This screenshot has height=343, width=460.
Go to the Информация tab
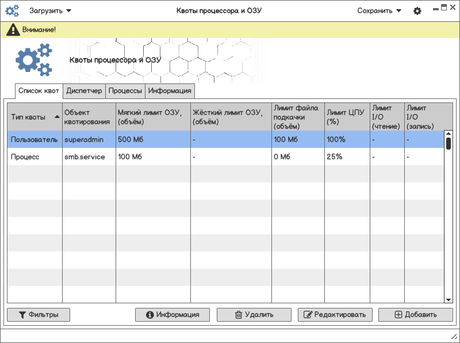click(x=170, y=91)
